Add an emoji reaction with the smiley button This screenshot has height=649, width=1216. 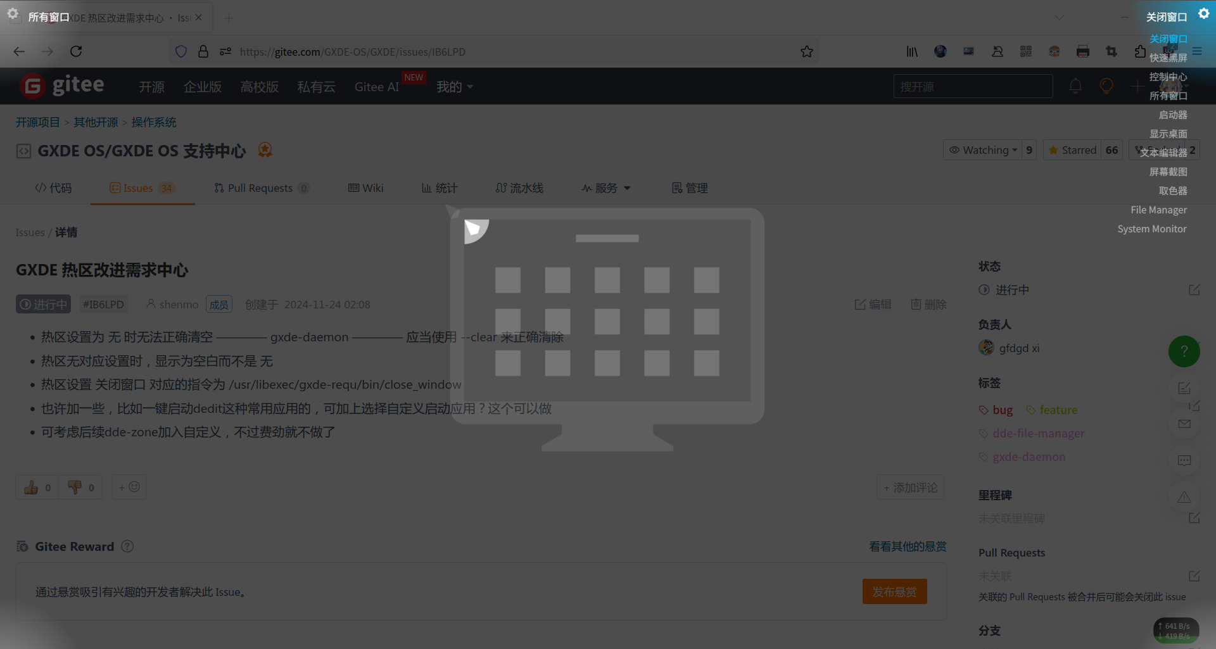(x=129, y=487)
